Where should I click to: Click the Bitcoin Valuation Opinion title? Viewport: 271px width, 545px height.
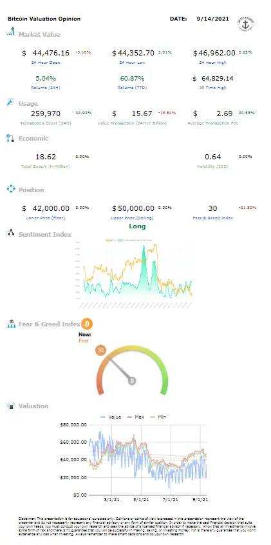point(44,19)
